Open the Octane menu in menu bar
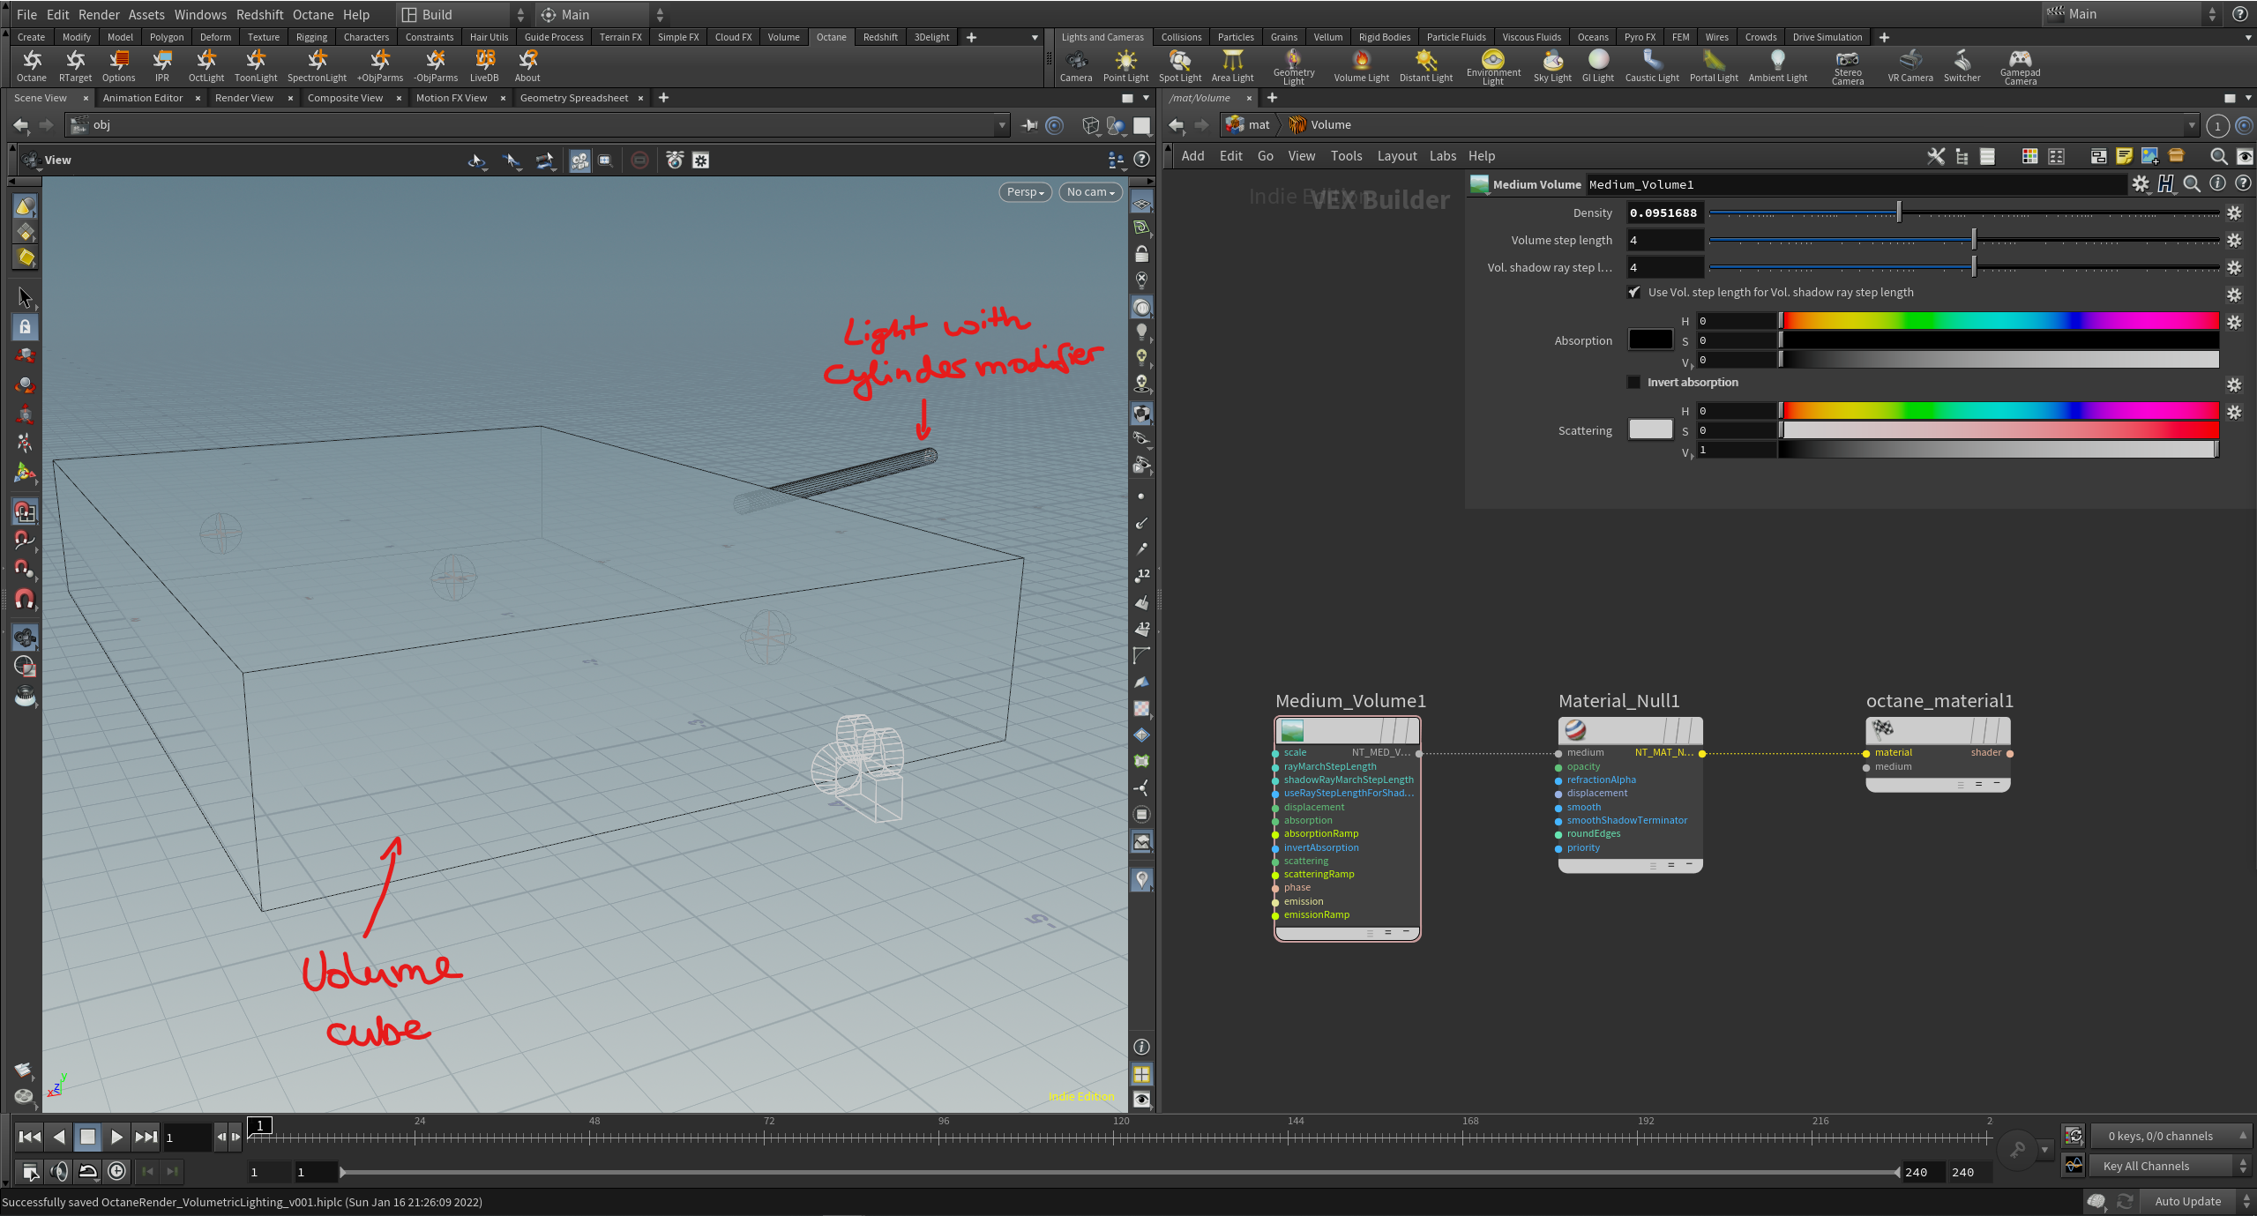 tap(312, 14)
